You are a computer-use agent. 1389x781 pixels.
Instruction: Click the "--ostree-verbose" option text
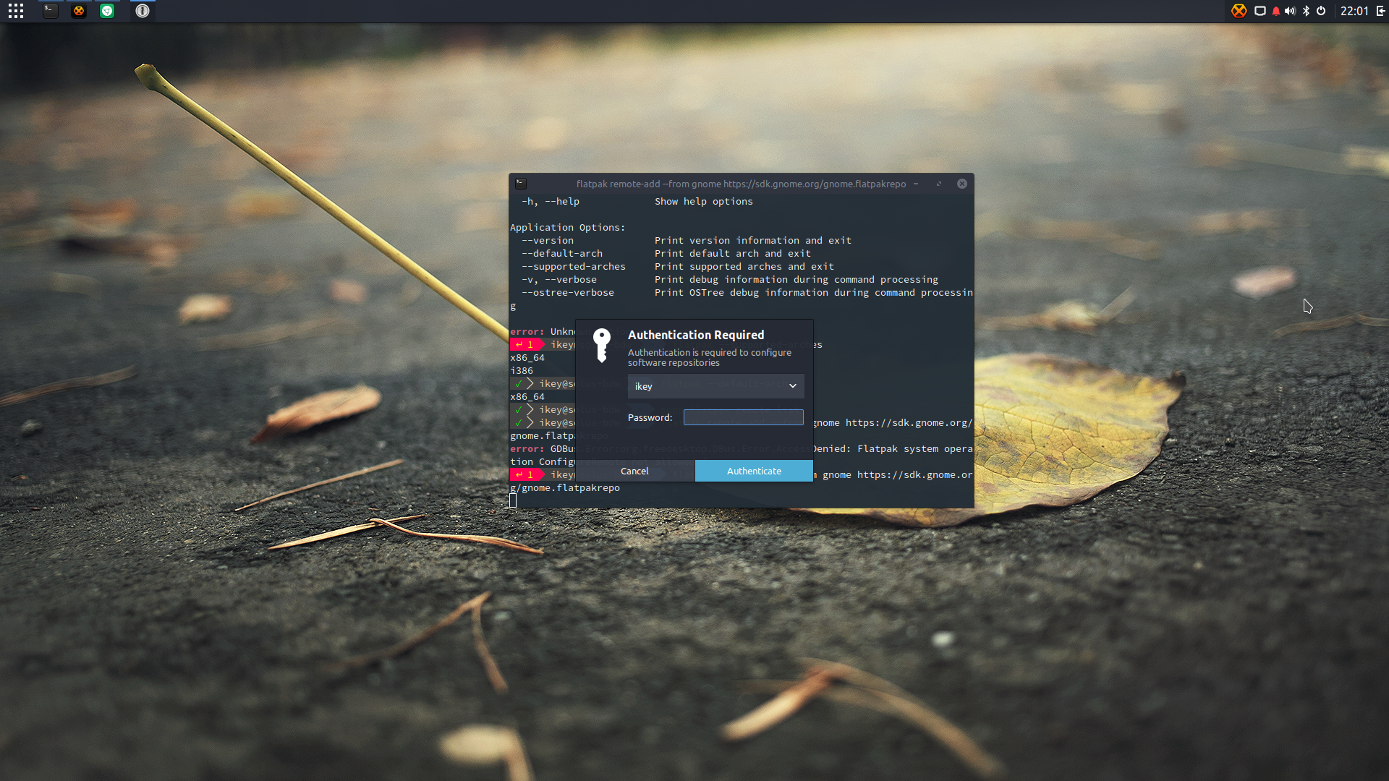click(568, 293)
